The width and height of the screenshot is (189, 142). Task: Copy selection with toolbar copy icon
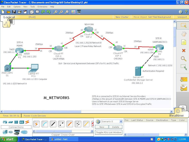pyautogui.click(x=32, y=12)
